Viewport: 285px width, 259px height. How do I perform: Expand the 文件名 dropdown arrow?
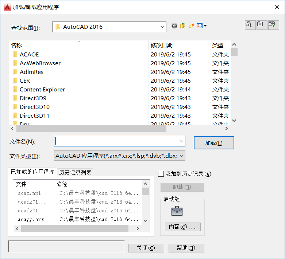(181, 141)
